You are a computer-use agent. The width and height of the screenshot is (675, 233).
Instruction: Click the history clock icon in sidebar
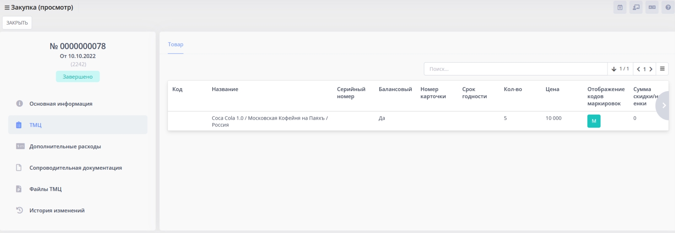(19, 210)
